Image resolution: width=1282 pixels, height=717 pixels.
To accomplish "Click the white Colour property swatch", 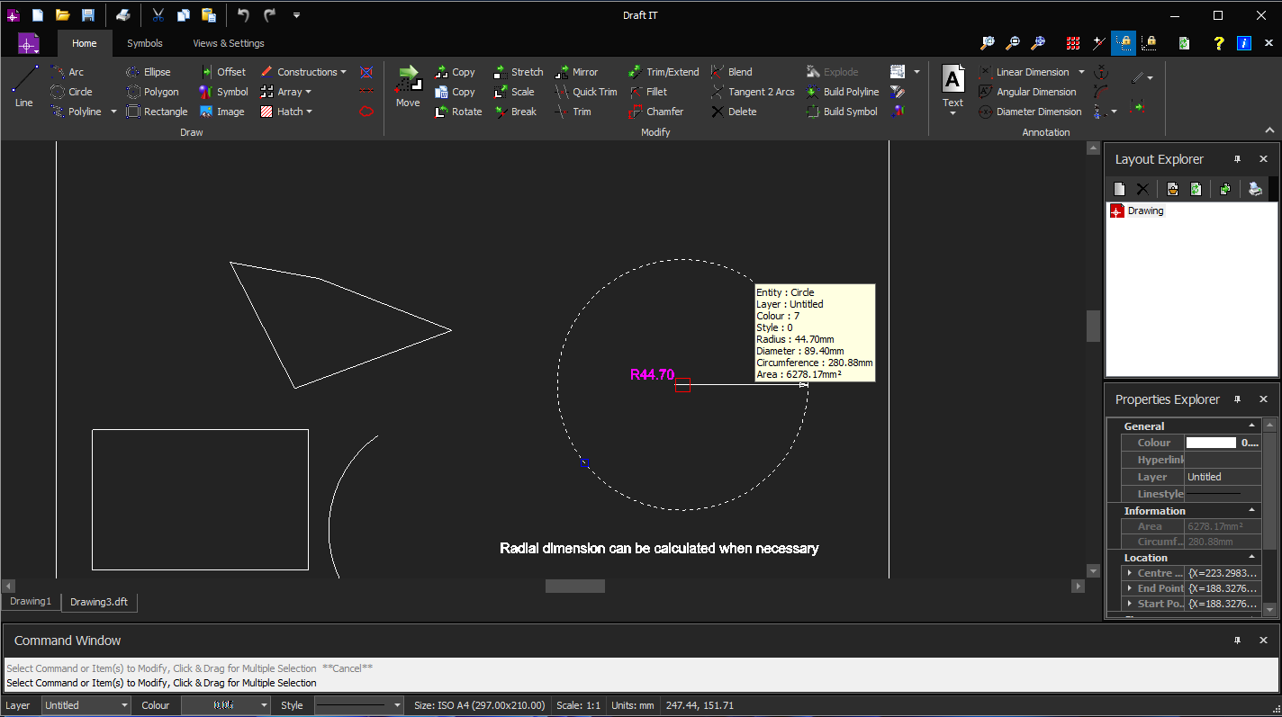I will click(x=1211, y=443).
